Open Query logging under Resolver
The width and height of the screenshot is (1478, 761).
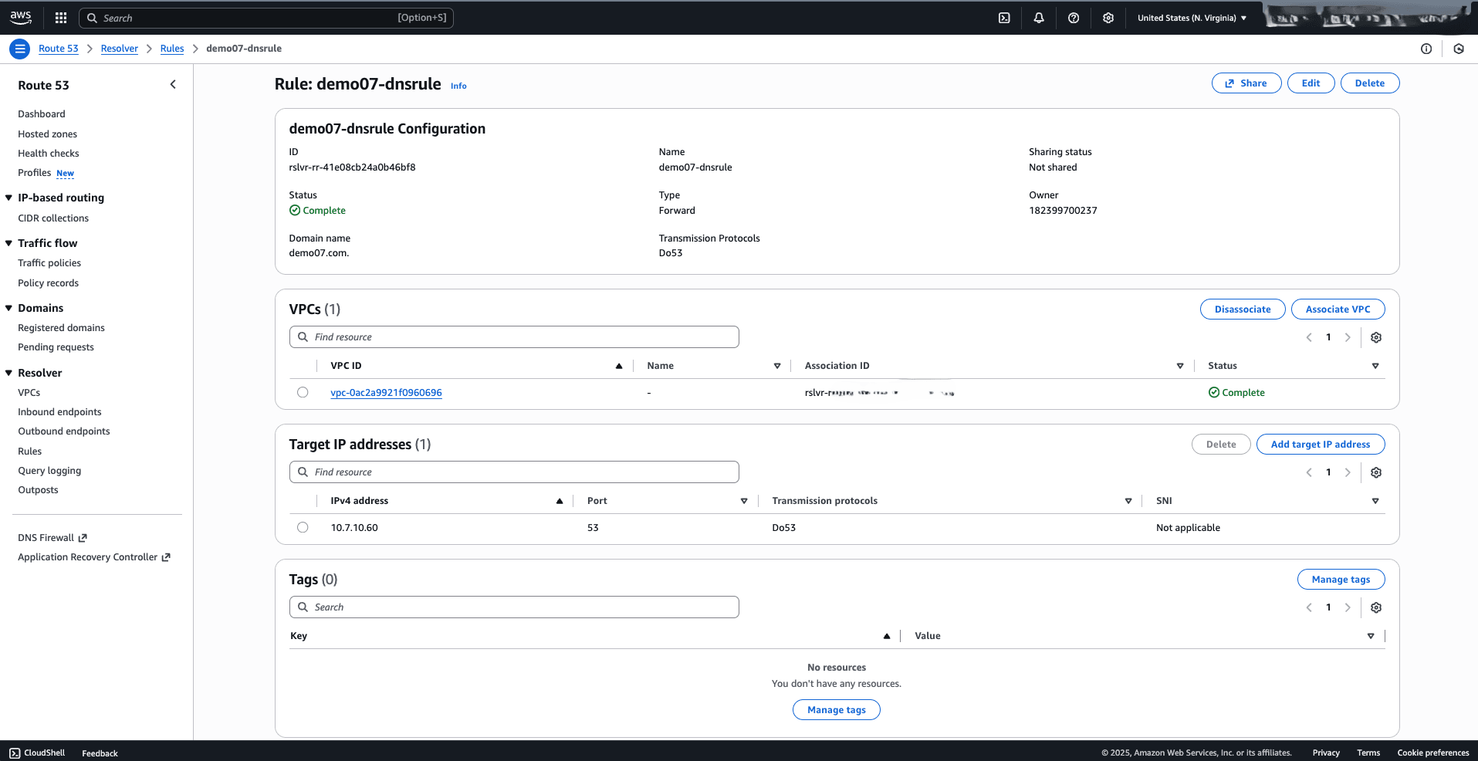(49, 470)
